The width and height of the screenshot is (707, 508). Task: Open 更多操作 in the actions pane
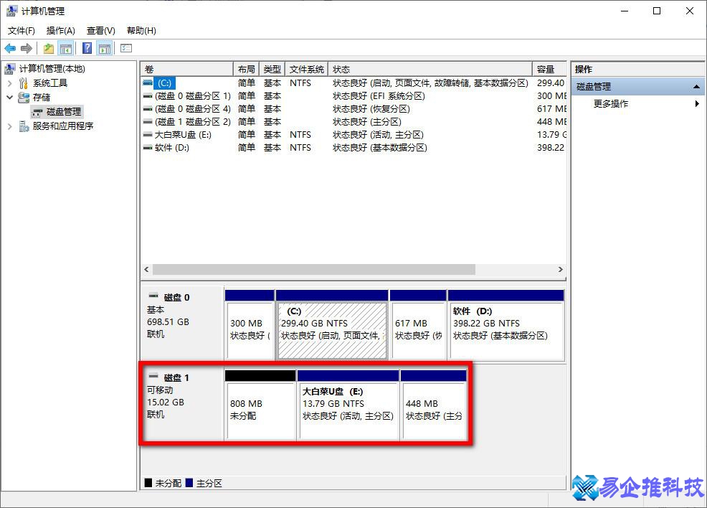611,104
